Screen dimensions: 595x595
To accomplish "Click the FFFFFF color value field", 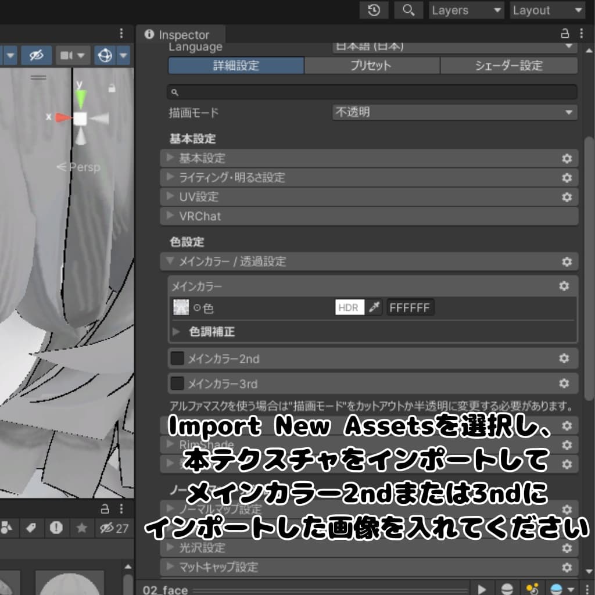I will pos(410,307).
